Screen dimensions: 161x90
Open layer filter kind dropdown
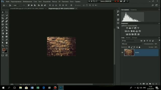point(128,41)
